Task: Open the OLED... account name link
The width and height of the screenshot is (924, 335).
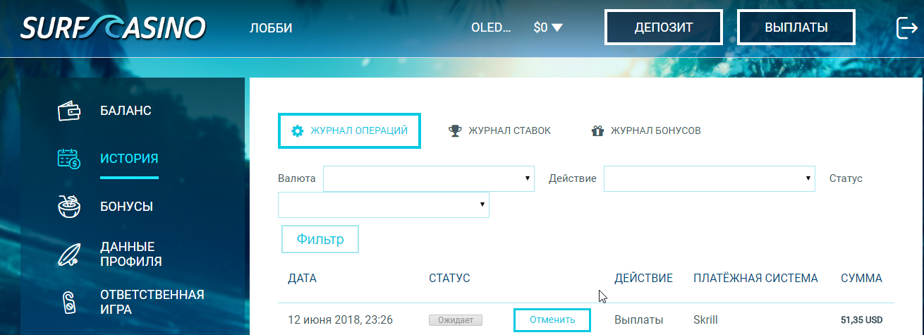Action: point(490,28)
